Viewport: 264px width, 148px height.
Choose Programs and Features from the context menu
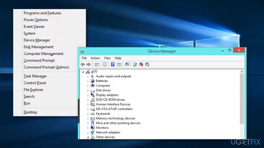point(42,13)
